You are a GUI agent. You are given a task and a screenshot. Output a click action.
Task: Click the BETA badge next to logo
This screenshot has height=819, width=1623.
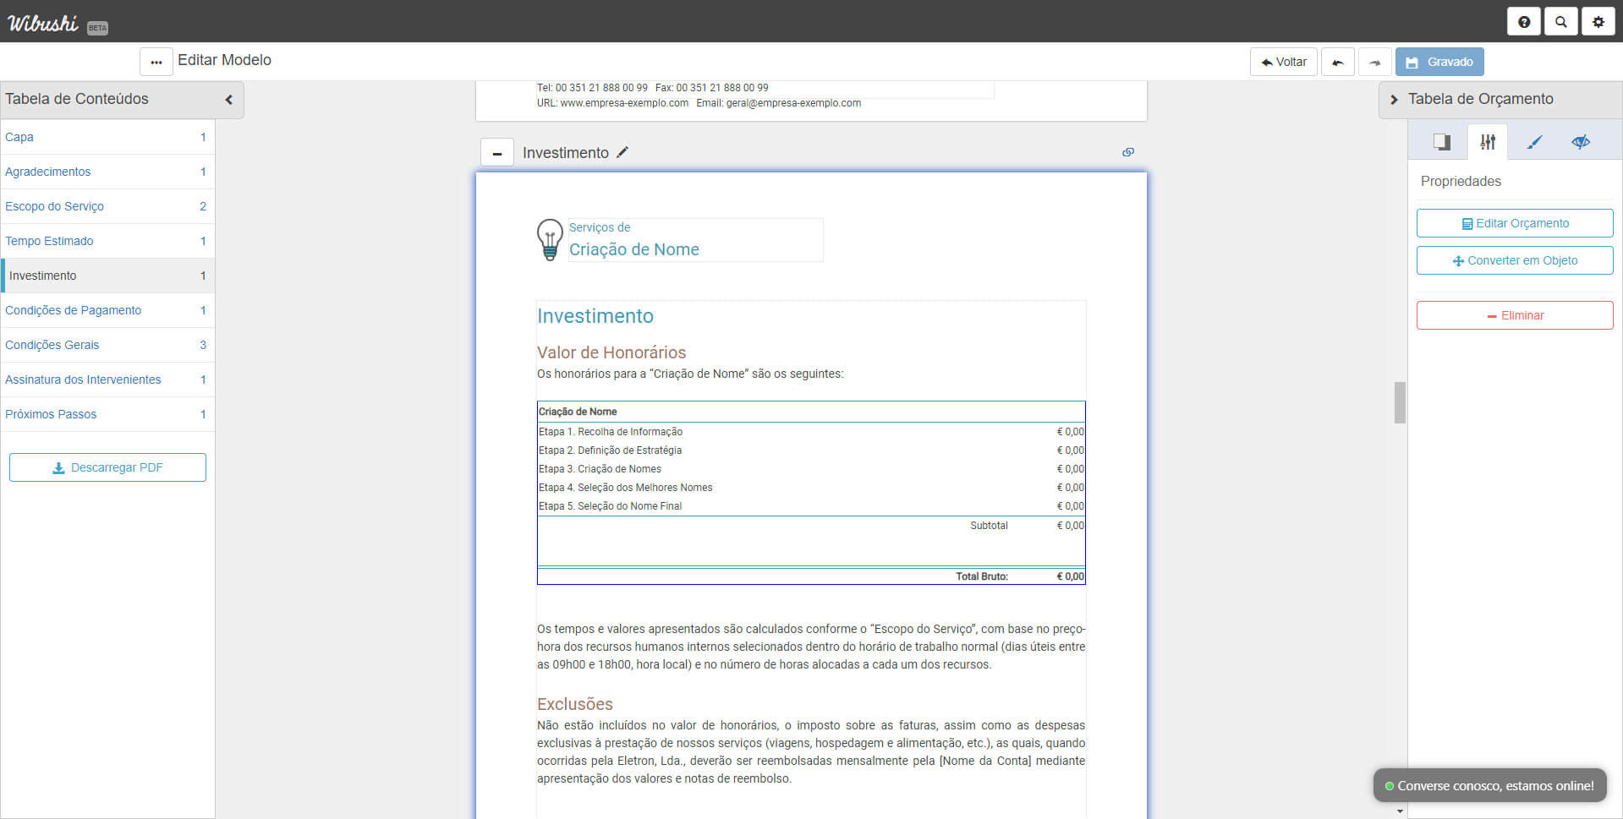(97, 28)
